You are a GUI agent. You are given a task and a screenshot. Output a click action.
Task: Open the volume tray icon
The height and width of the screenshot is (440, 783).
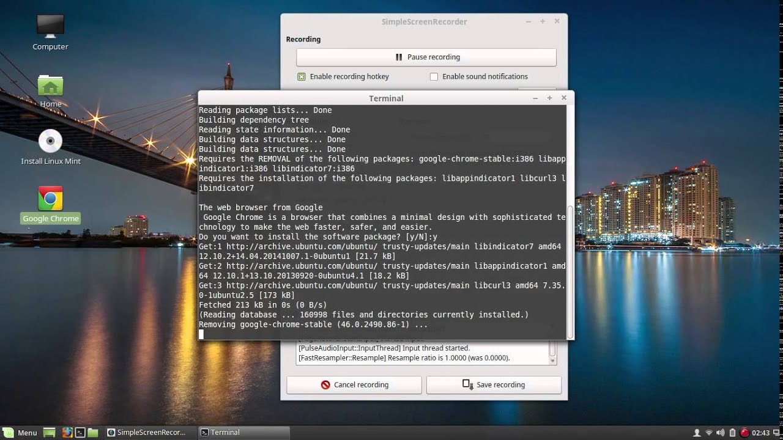(721, 433)
